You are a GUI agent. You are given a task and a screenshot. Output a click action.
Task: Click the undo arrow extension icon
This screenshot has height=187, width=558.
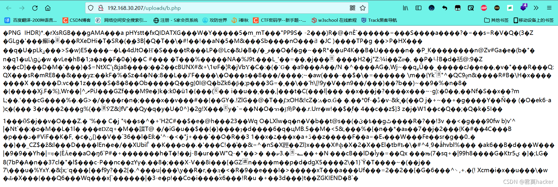[x=445, y=8]
